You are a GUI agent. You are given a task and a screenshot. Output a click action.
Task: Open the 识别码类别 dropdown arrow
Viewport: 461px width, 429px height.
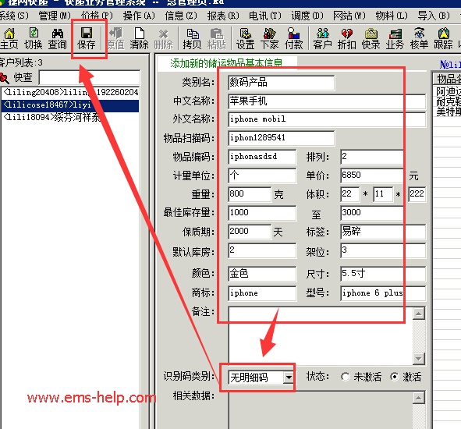(289, 378)
